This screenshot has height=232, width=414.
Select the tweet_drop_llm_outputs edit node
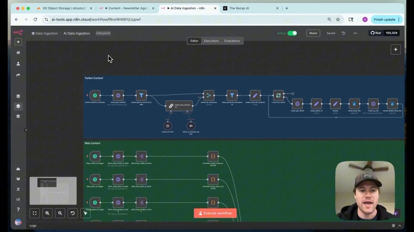coord(255,95)
